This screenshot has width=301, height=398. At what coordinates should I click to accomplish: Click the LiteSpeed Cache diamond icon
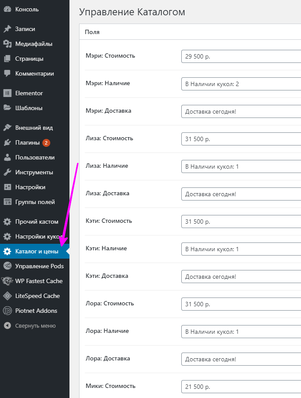(7, 296)
